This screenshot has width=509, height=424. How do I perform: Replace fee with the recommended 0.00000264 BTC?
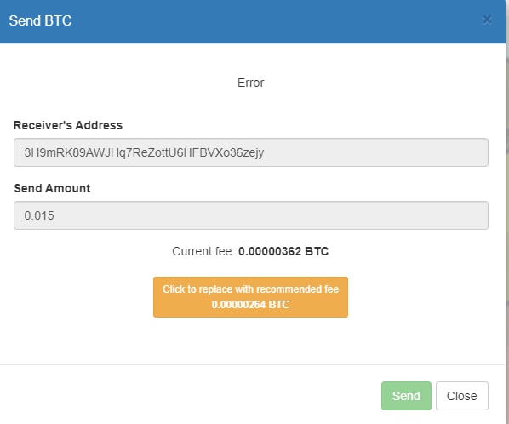250,297
